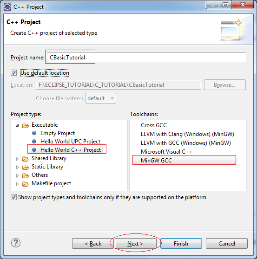Click the Executable folder icon
The width and height of the screenshot is (257, 259).
click(26, 125)
